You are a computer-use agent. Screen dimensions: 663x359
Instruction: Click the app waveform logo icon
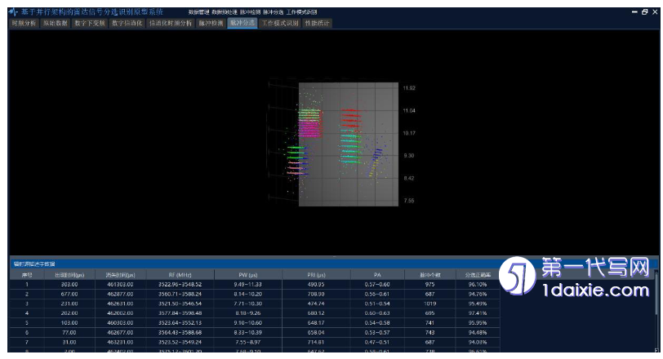[12, 12]
